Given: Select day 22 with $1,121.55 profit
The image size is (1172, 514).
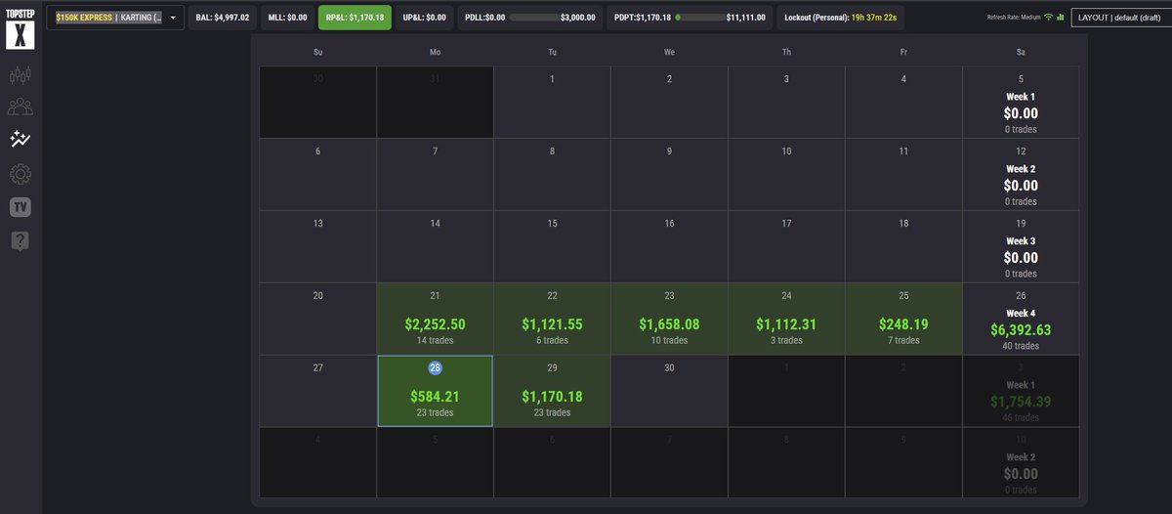Looking at the screenshot, I should pos(552,319).
